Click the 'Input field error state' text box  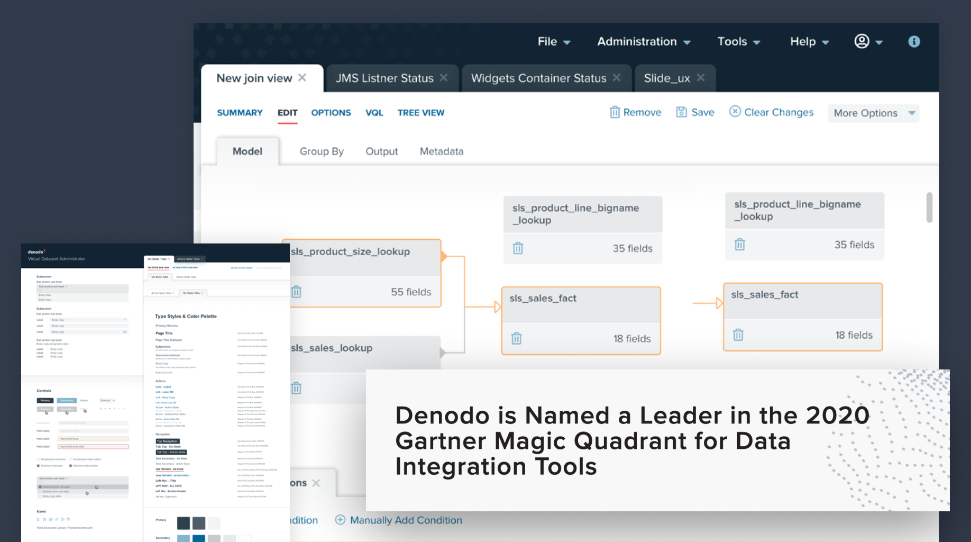pyautogui.click(x=93, y=447)
